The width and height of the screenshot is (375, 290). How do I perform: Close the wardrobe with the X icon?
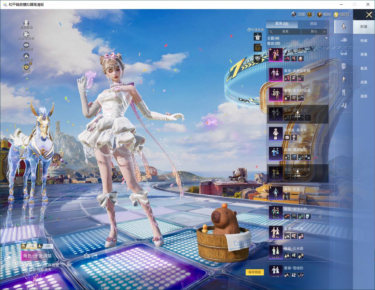(x=369, y=15)
